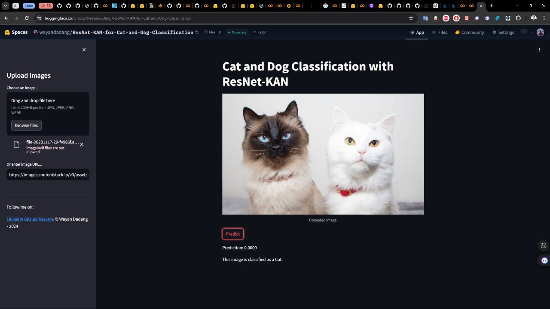Bookmark the page using the star icon

pos(411,18)
